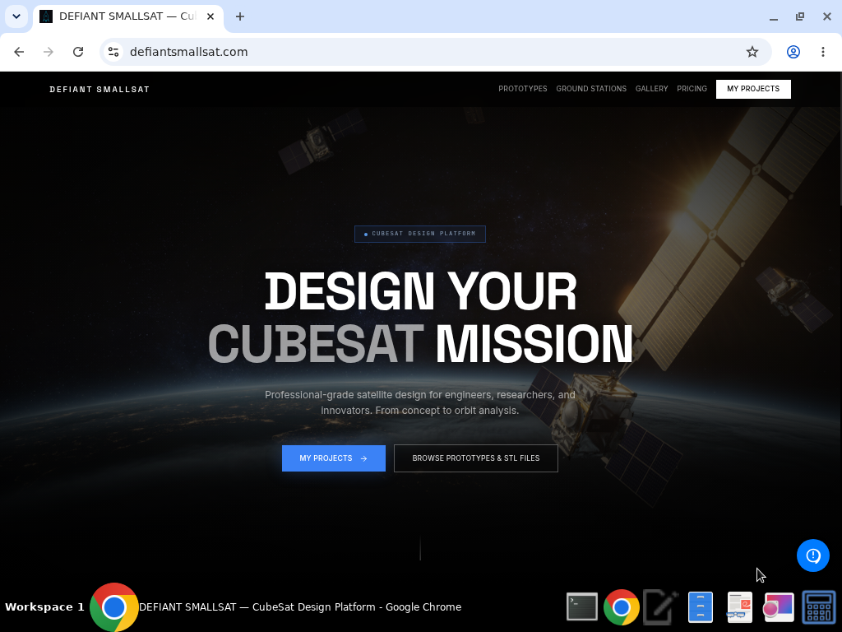This screenshot has height=632, width=842.
Task: Launch Chrome from taskbar tray
Action: tap(622, 607)
